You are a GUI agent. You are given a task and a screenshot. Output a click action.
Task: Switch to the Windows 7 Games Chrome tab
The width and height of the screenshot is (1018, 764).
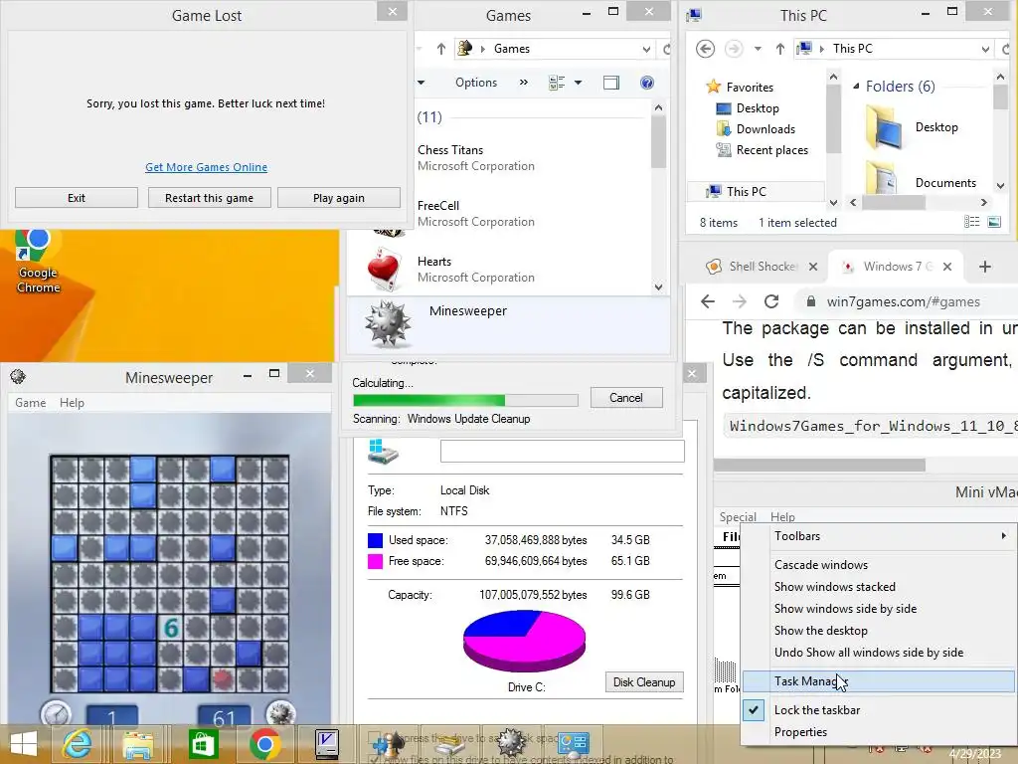tap(897, 267)
